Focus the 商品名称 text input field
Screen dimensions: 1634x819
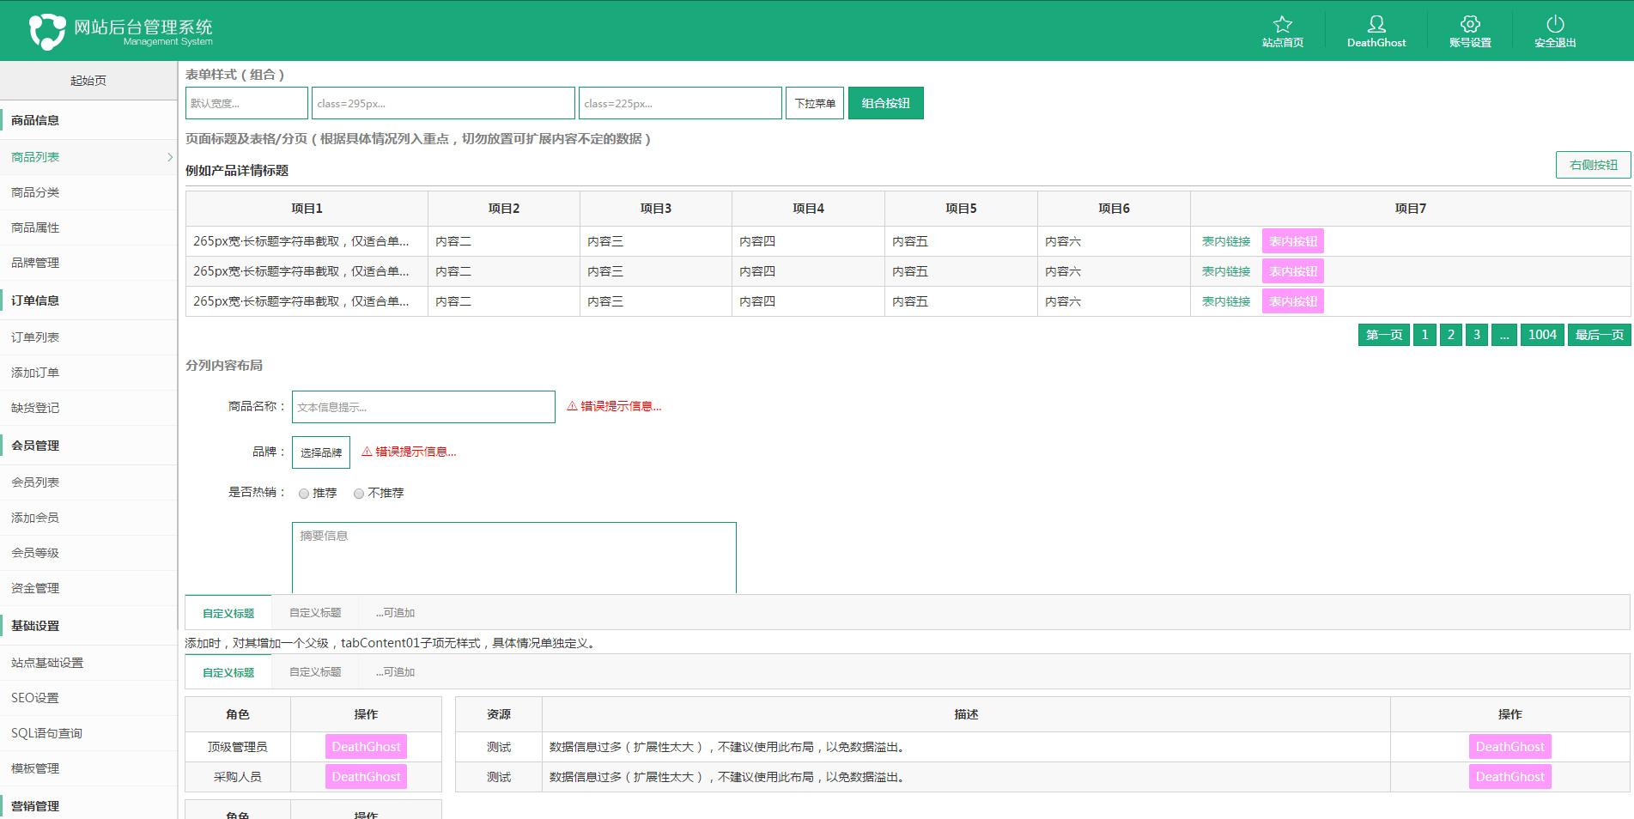click(x=423, y=407)
